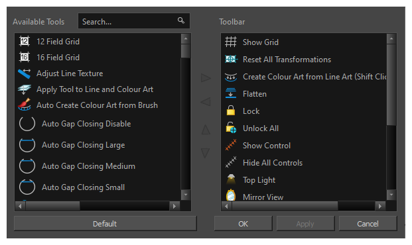
Task: Click the Reset All Transformations icon
Action: (x=231, y=60)
